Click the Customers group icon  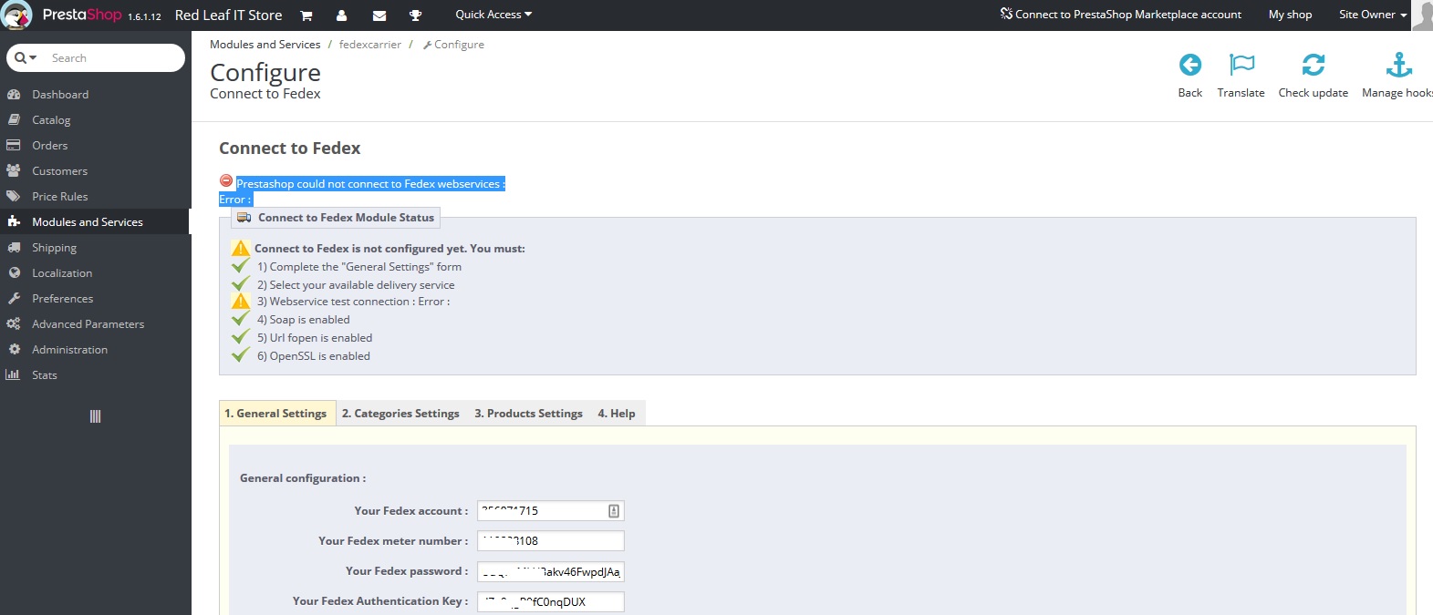(x=14, y=170)
